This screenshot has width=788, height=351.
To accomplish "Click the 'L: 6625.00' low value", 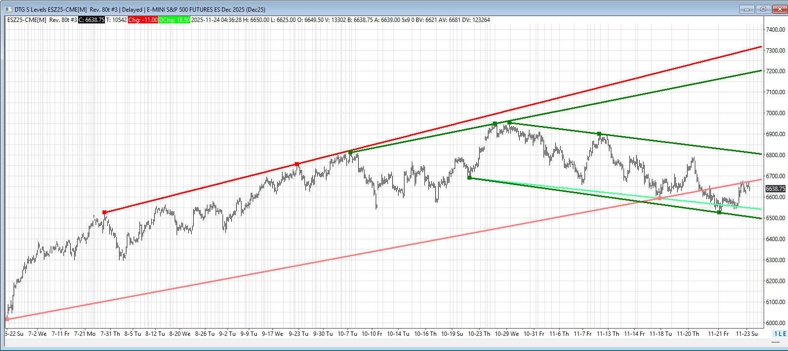I will 283,20.
